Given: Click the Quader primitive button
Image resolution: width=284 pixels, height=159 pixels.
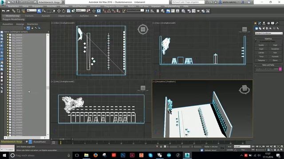Looking at the screenshot, I should click(x=261, y=45).
